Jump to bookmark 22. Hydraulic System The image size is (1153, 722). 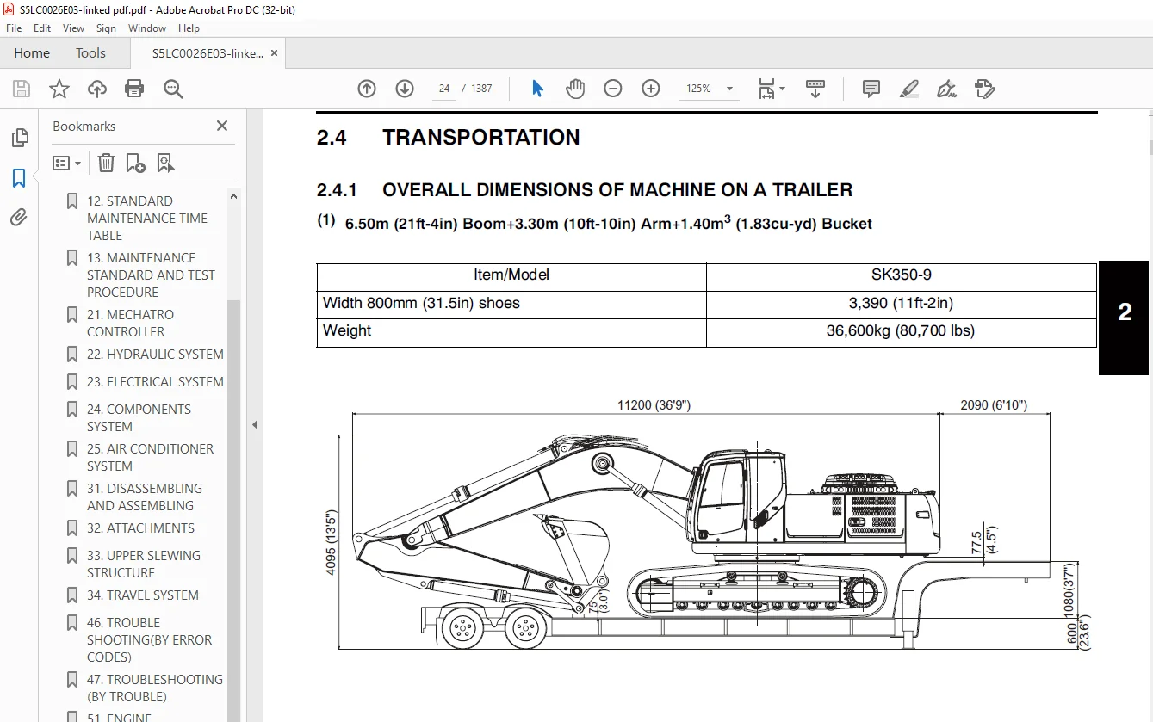coord(155,354)
